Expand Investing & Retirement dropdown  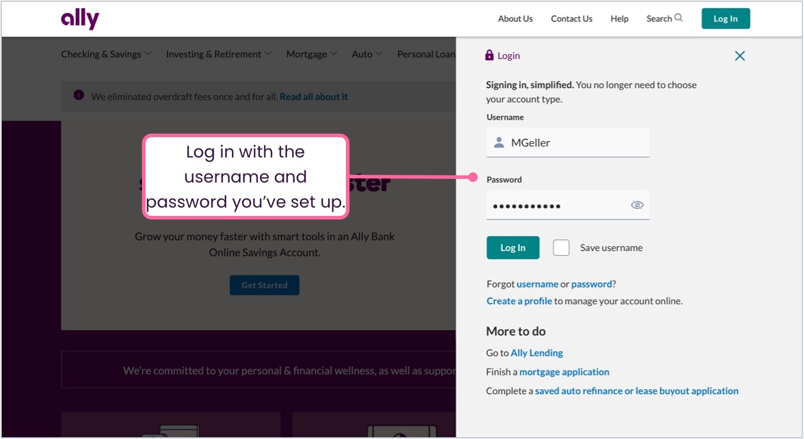pos(219,54)
